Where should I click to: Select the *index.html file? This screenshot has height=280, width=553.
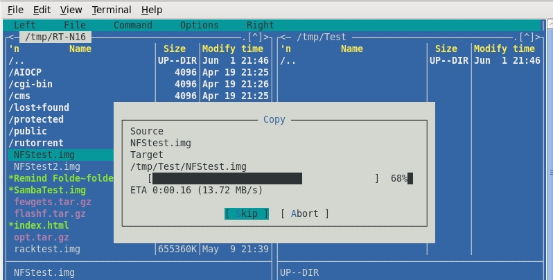(39, 225)
